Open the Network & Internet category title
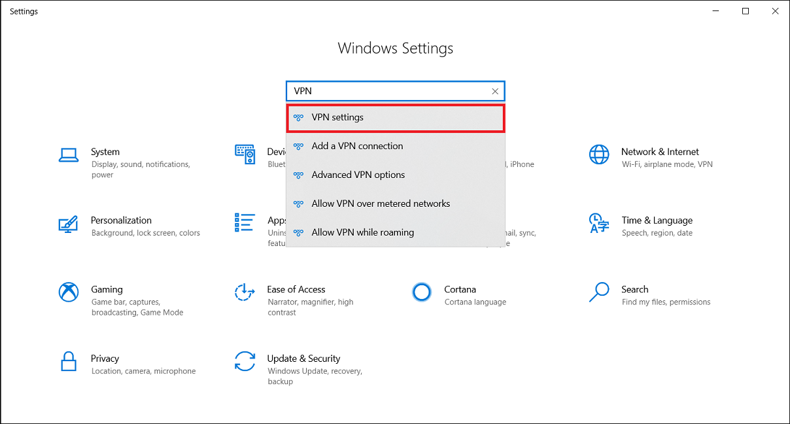The height and width of the screenshot is (424, 790). (660, 152)
